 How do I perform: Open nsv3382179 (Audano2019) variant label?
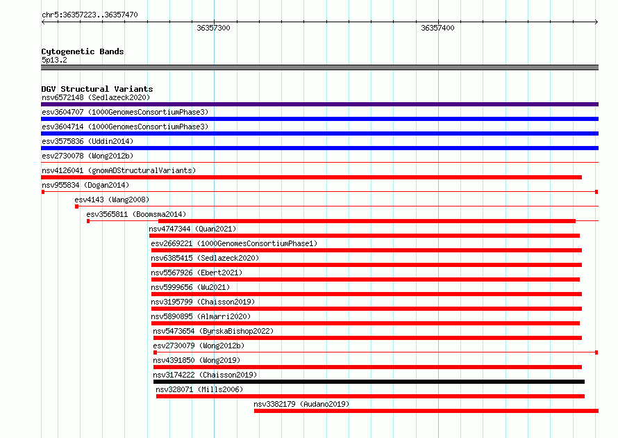click(x=301, y=404)
